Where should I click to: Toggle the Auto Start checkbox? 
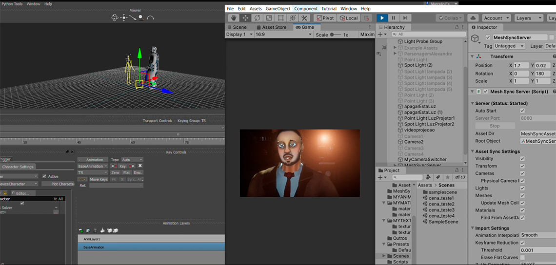[x=522, y=111]
